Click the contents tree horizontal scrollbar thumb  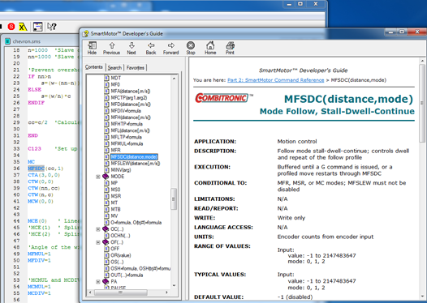point(121,292)
